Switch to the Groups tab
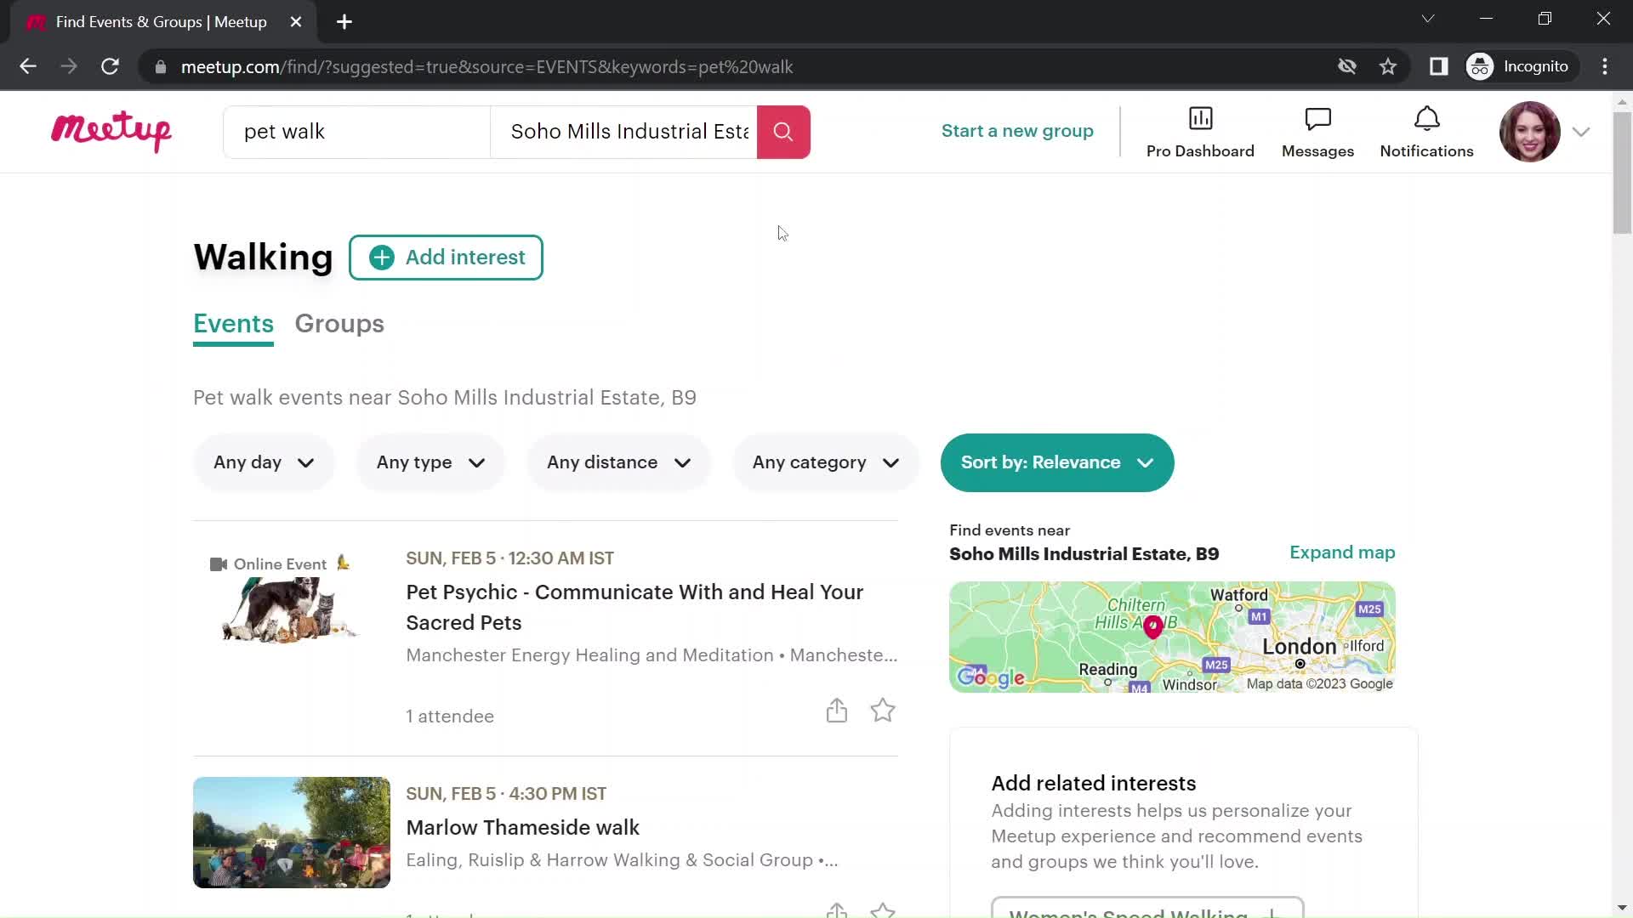The height and width of the screenshot is (918, 1633). point(339,324)
